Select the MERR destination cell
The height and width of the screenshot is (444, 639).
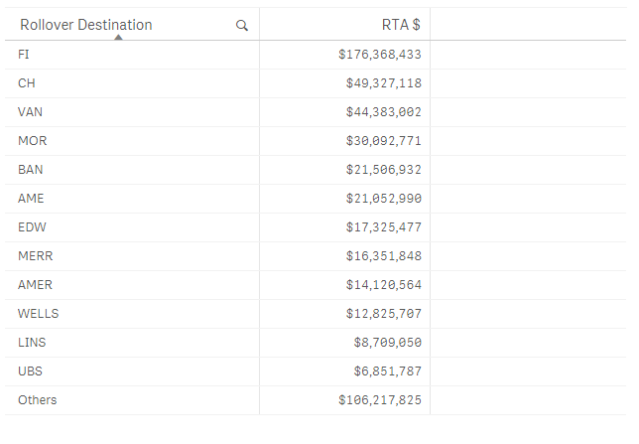click(x=35, y=256)
